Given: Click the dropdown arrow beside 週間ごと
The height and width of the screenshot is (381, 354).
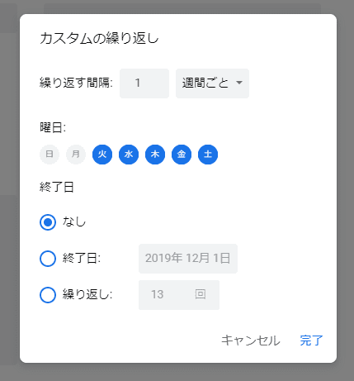Looking at the screenshot, I should (x=239, y=83).
